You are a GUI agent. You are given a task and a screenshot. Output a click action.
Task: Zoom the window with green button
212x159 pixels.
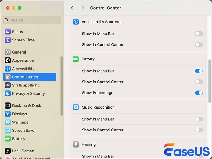[20, 8]
